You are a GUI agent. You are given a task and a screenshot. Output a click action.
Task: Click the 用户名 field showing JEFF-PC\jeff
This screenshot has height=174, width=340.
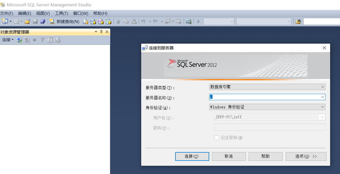pyautogui.click(x=270, y=117)
